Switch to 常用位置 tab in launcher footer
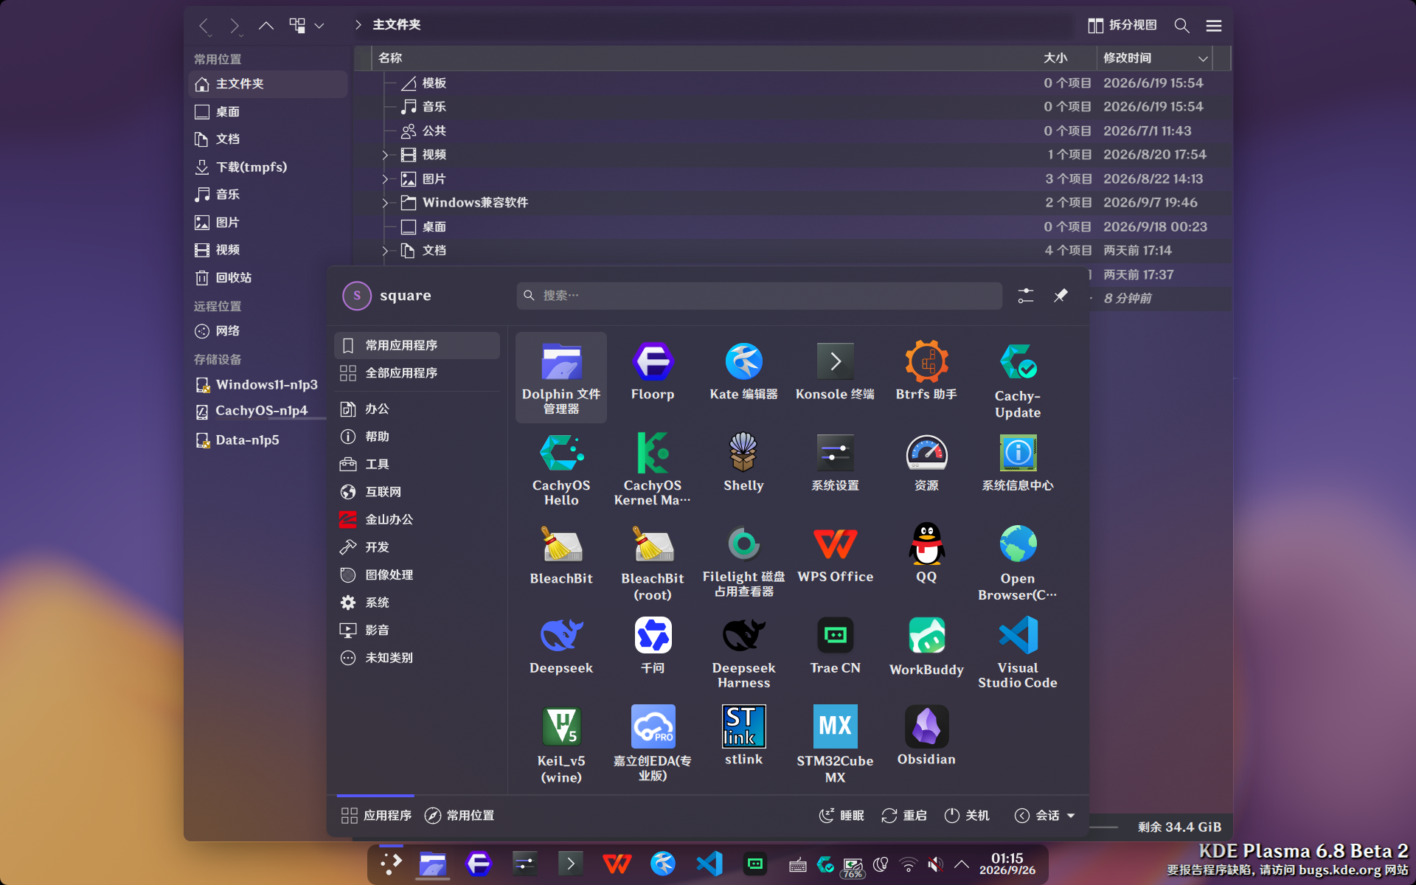The width and height of the screenshot is (1416, 885). pos(459,815)
